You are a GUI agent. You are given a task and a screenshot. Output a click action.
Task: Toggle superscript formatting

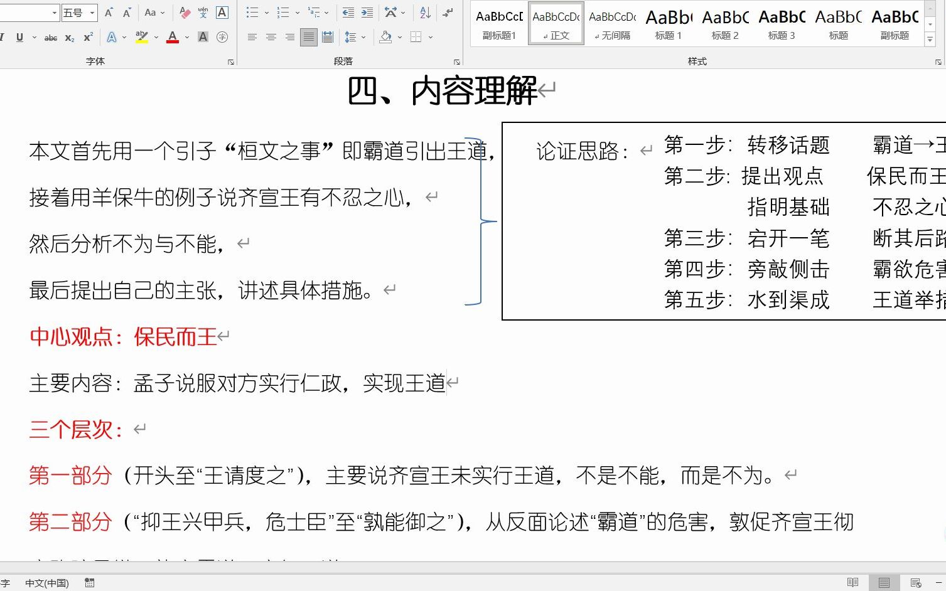pyautogui.click(x=89, y=38)
